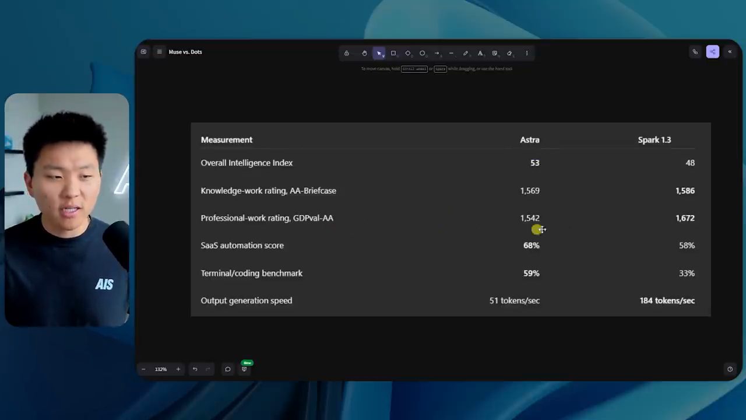
Task: Collapse the right panel chevron
Action: click(730, 52)
